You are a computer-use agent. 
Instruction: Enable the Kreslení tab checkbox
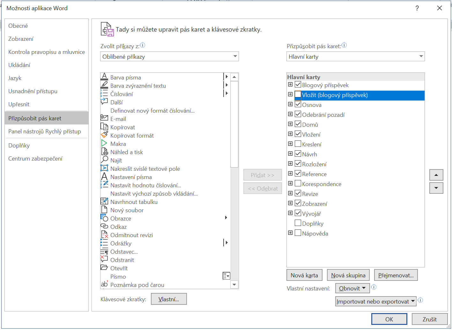click(x=298, y=144)
